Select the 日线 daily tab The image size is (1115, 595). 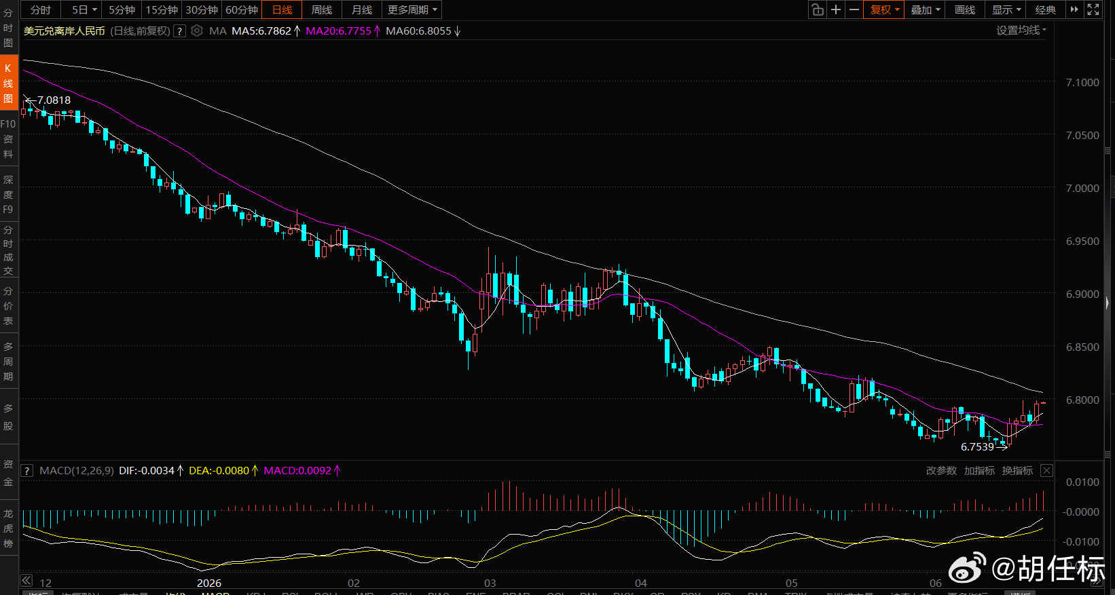point(282,9)
